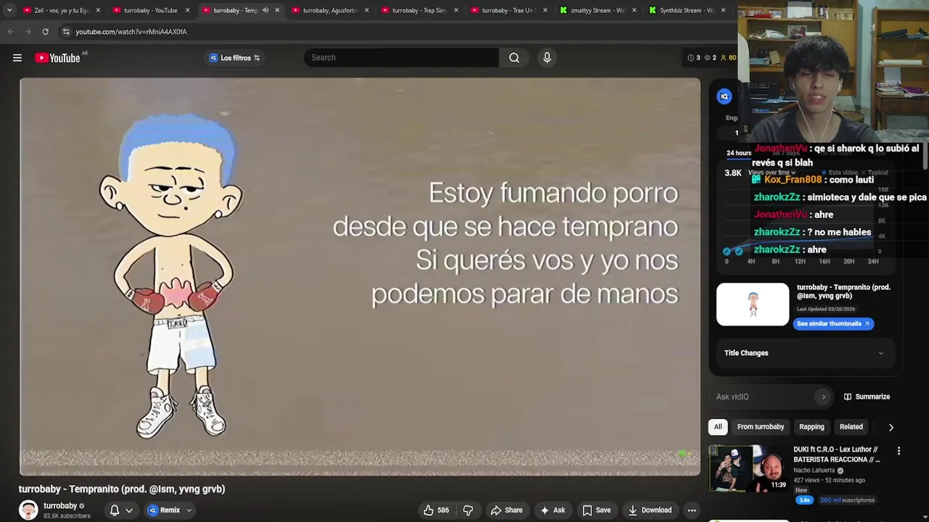Open DUKI ft C.R.O video title
929x522 pixels.
[837, 455]
